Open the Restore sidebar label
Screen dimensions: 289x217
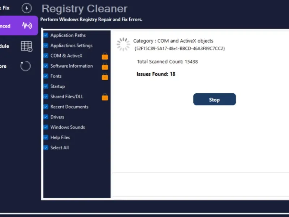coord(3,66)
